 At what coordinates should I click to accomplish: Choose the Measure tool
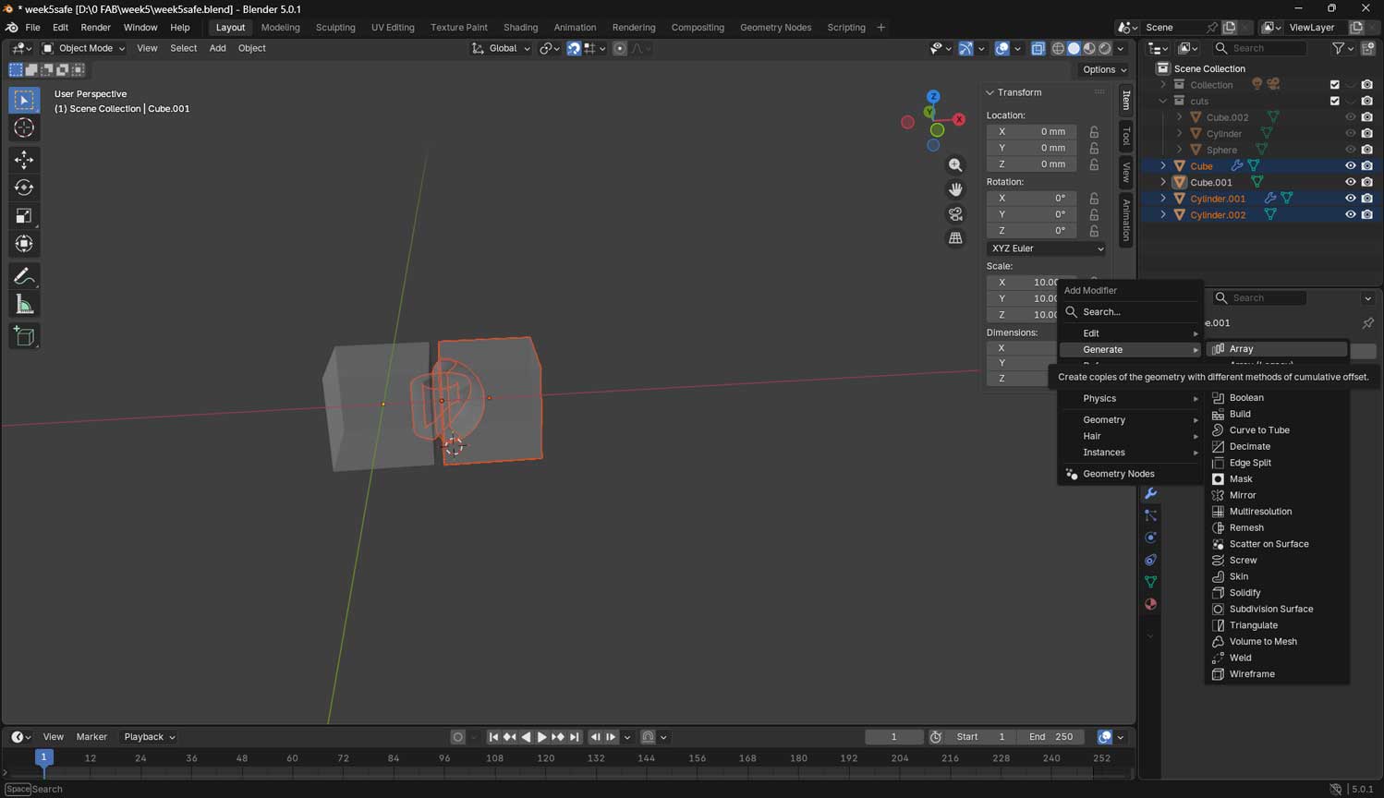(x=24, y=305)
